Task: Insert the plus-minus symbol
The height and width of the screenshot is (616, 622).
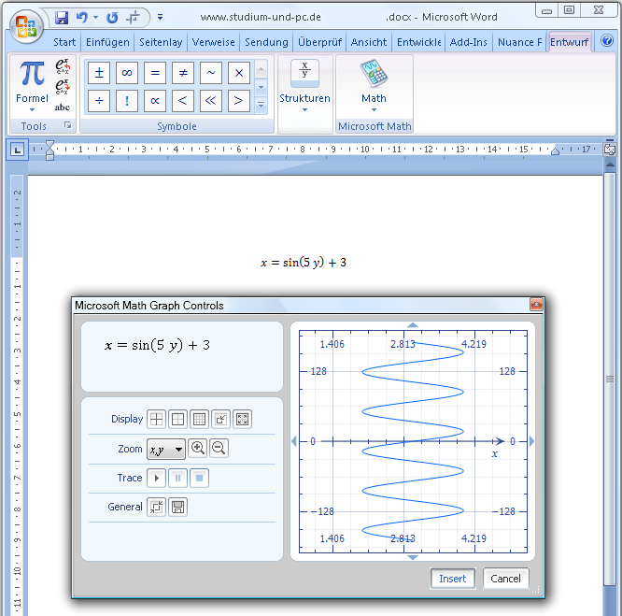Action: [x=99, y=73]
